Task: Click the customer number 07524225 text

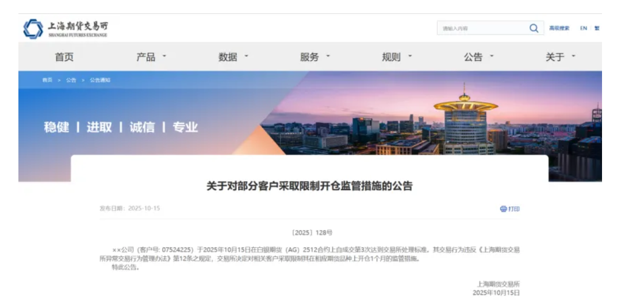Action: [178, 250]
